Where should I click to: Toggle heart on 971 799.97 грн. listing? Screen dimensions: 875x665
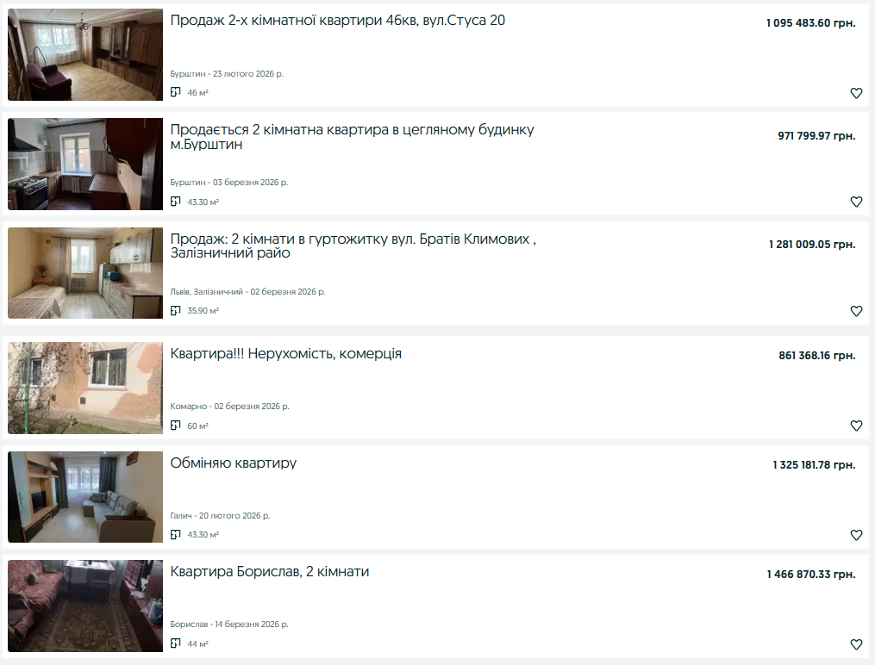click(x=856, y=202)
